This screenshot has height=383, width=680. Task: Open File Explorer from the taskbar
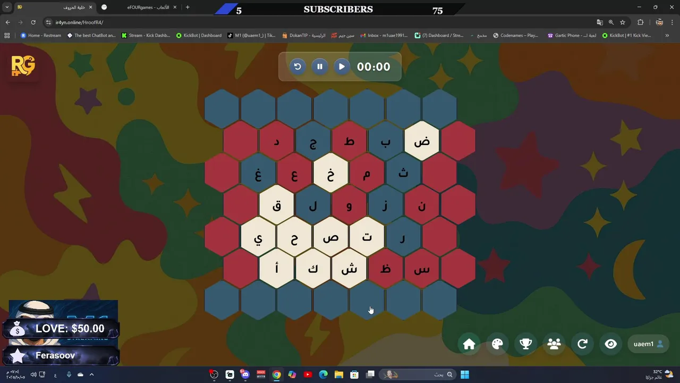pos(339,374)
